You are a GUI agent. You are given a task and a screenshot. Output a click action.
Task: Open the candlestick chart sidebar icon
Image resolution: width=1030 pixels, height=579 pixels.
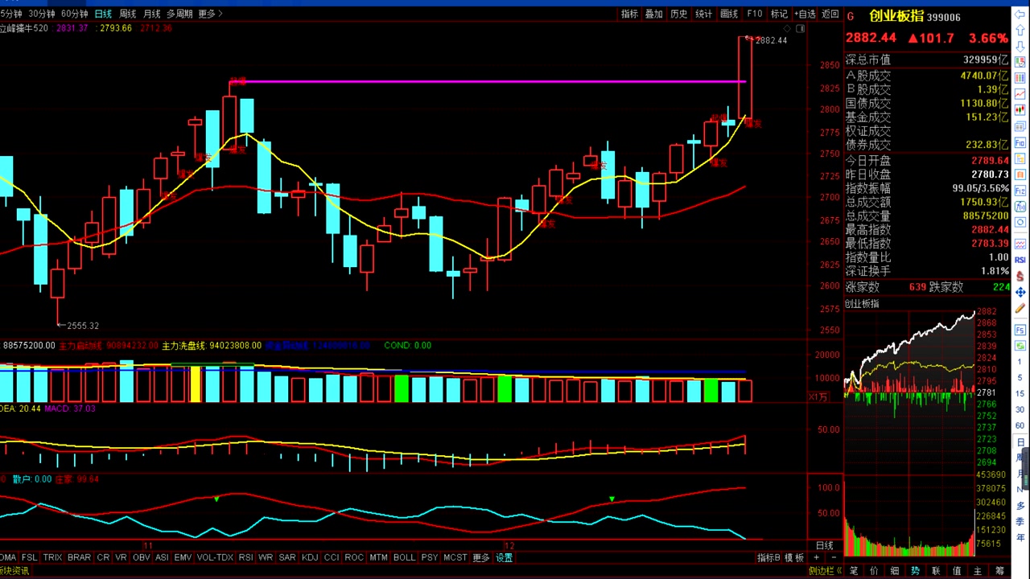click(x=1020, y=110)
